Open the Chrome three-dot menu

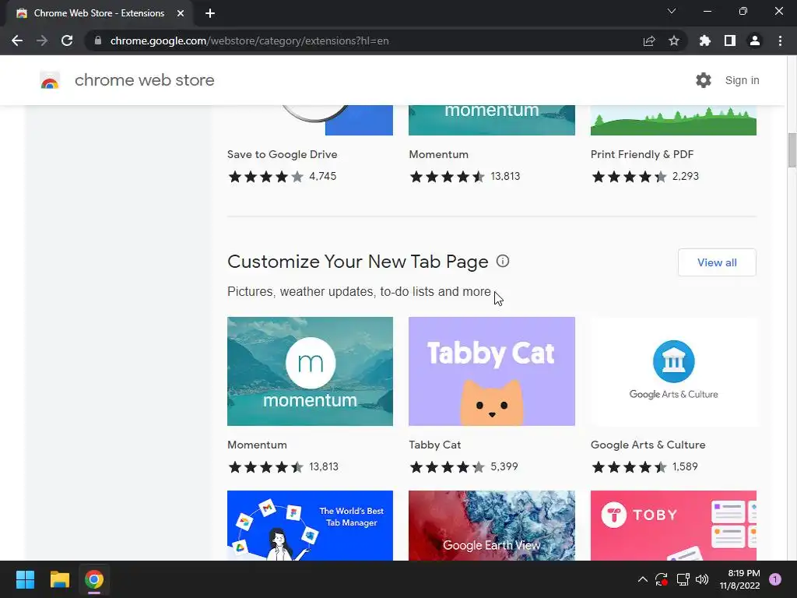tap(780, 40)
